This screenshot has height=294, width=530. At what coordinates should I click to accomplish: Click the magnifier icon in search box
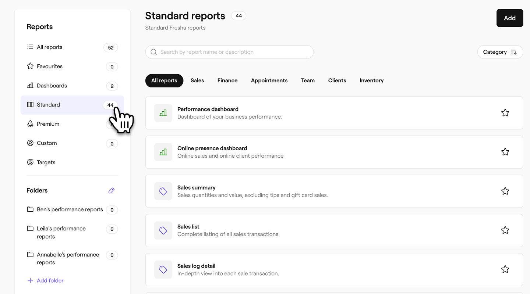point(154,52)
